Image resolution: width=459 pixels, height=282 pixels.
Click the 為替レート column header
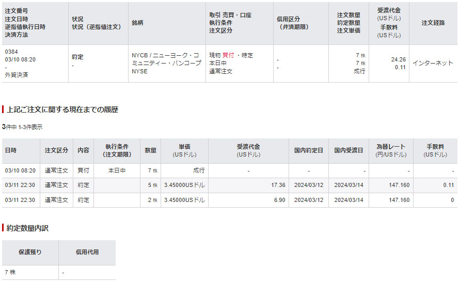[x=391, y=150]
